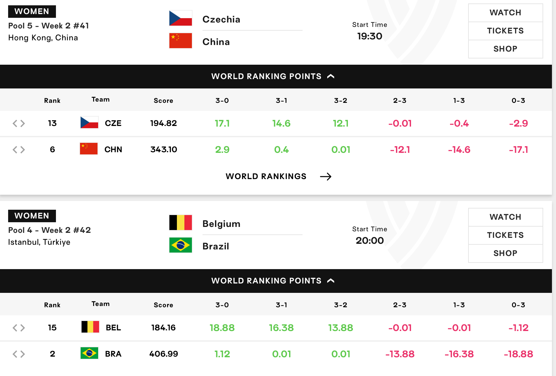The height and width of the screenshot is (376, 556).
Task: Click the Czechia flag in match header
Action: (x=180, y=18)
